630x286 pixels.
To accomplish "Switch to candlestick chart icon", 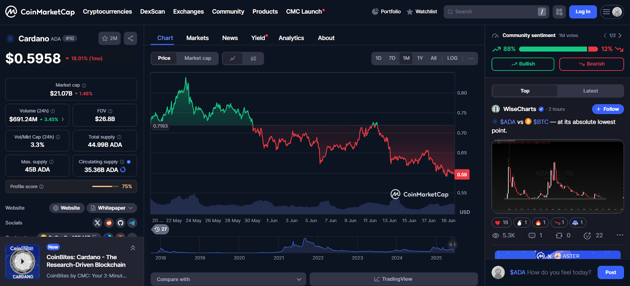I will (254, 58).
